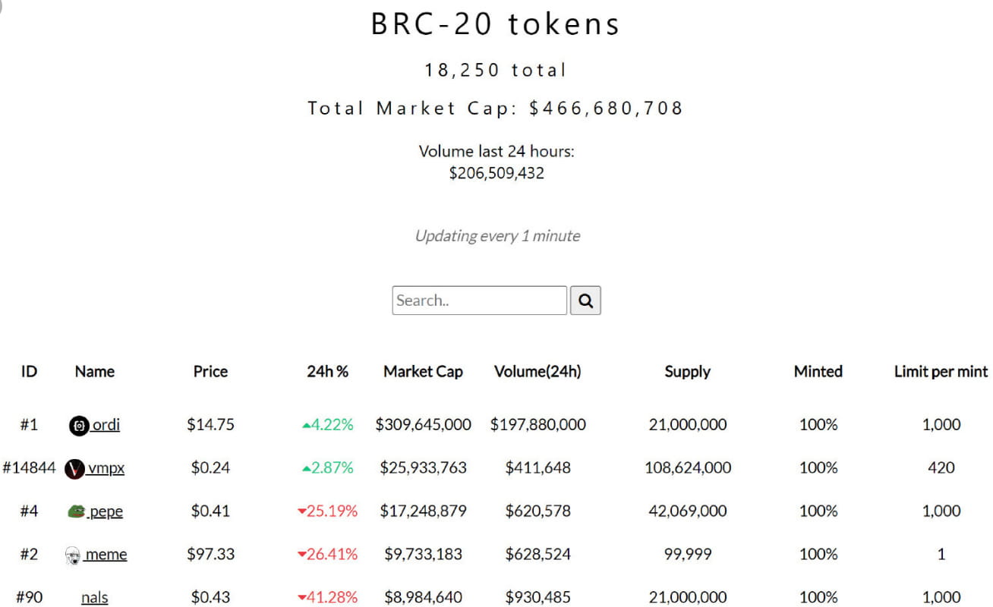This screenshot has width=993, height=607.
Task: Open the vmpx token link
Action: click(106, 468)
